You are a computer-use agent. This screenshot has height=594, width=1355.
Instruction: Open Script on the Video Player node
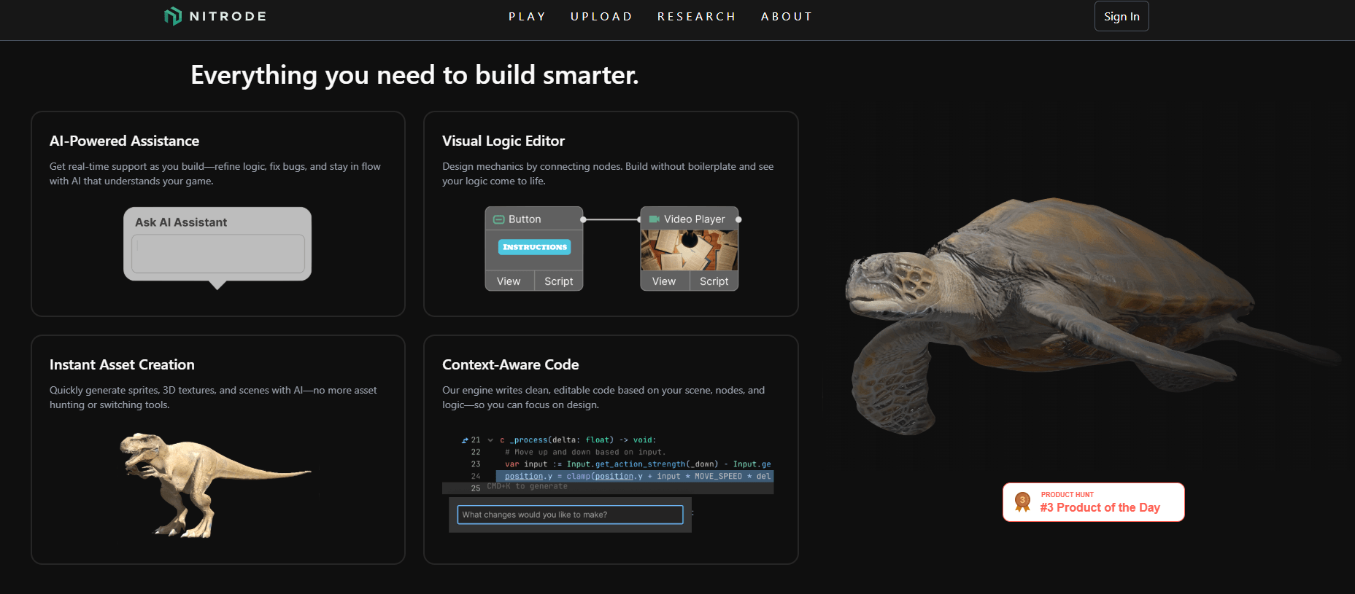tap(714, 281)
